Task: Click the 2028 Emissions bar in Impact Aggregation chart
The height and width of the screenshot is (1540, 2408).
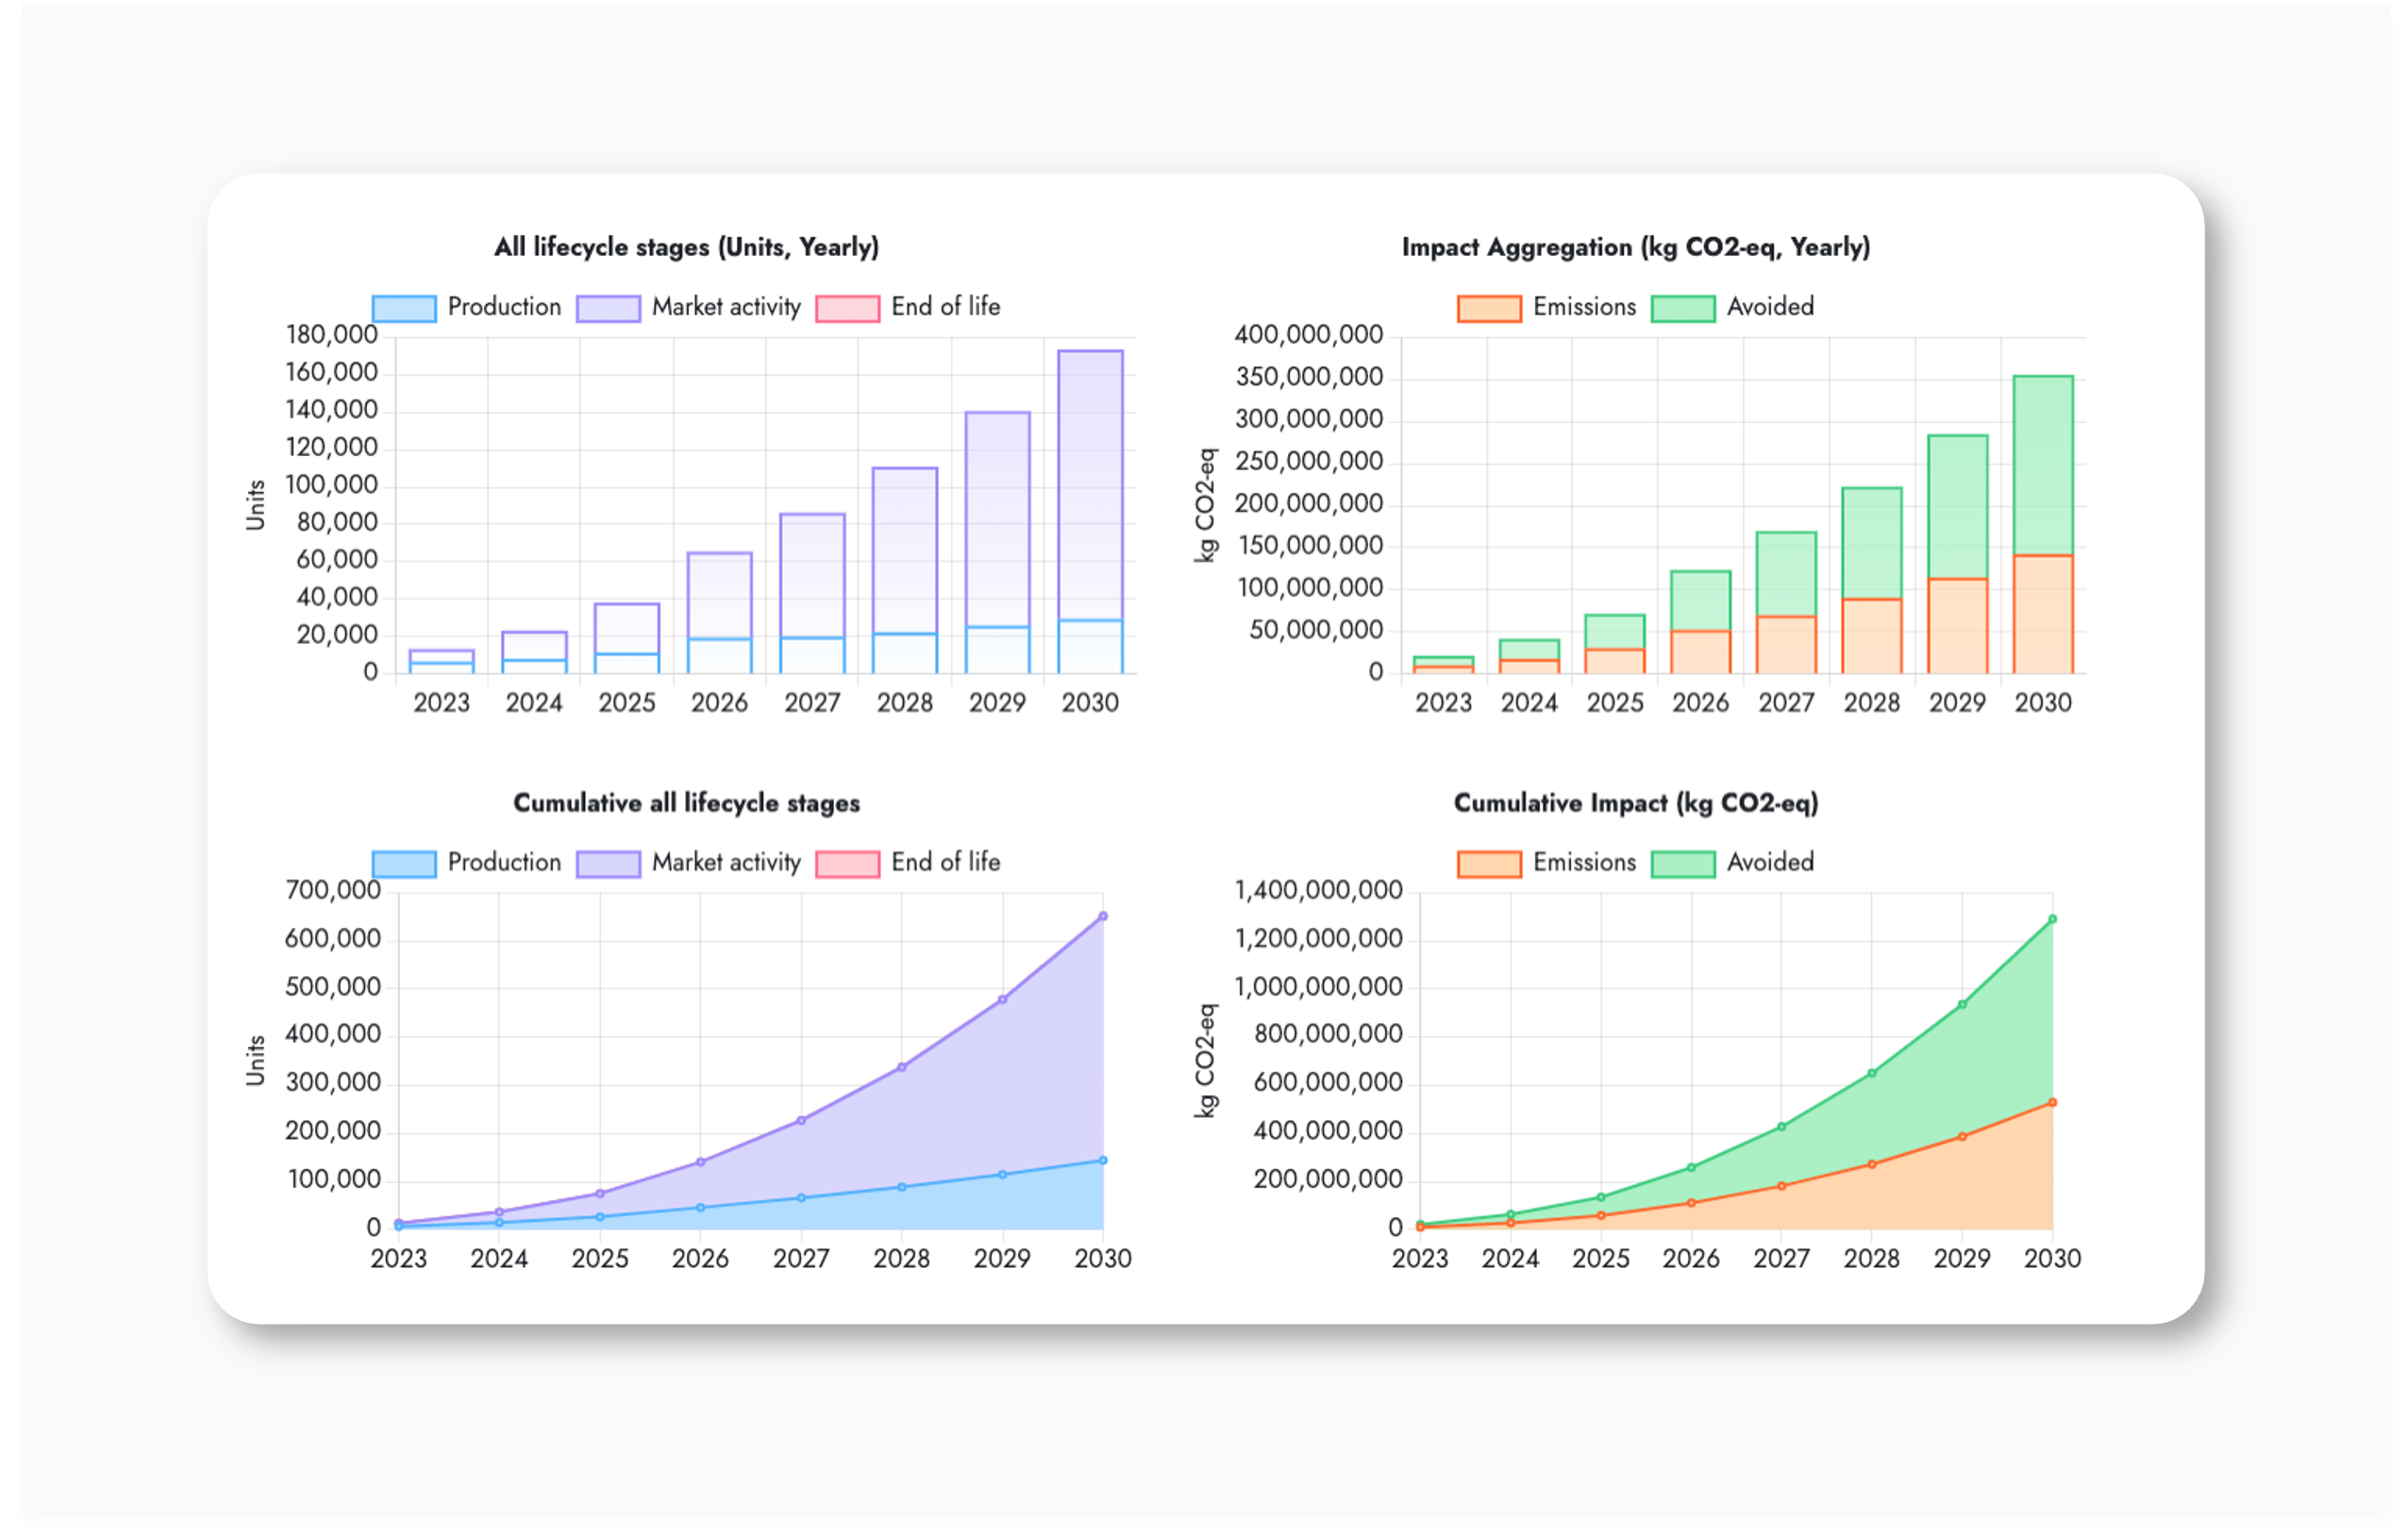Action: [1872, 635]
